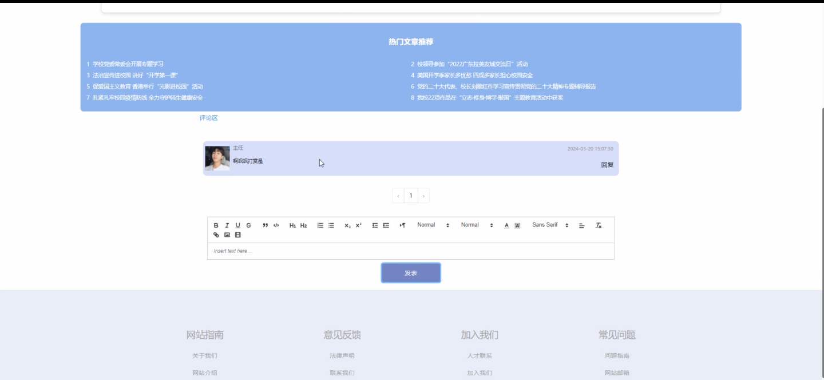824x380 pixels.
Task: Click inside the Insert text here field
Action: (x=401, y=251)
